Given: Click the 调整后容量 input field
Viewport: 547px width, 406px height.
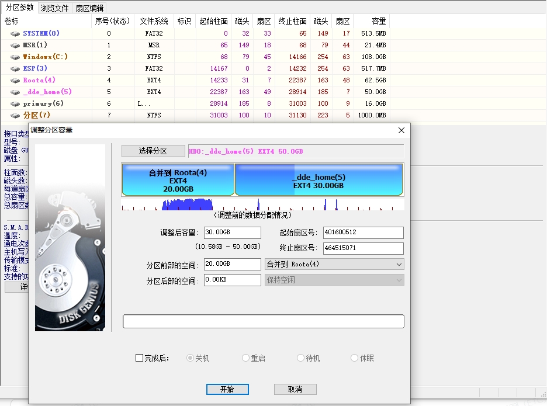Looking at the screenshot, I should [x=233, y=233].
